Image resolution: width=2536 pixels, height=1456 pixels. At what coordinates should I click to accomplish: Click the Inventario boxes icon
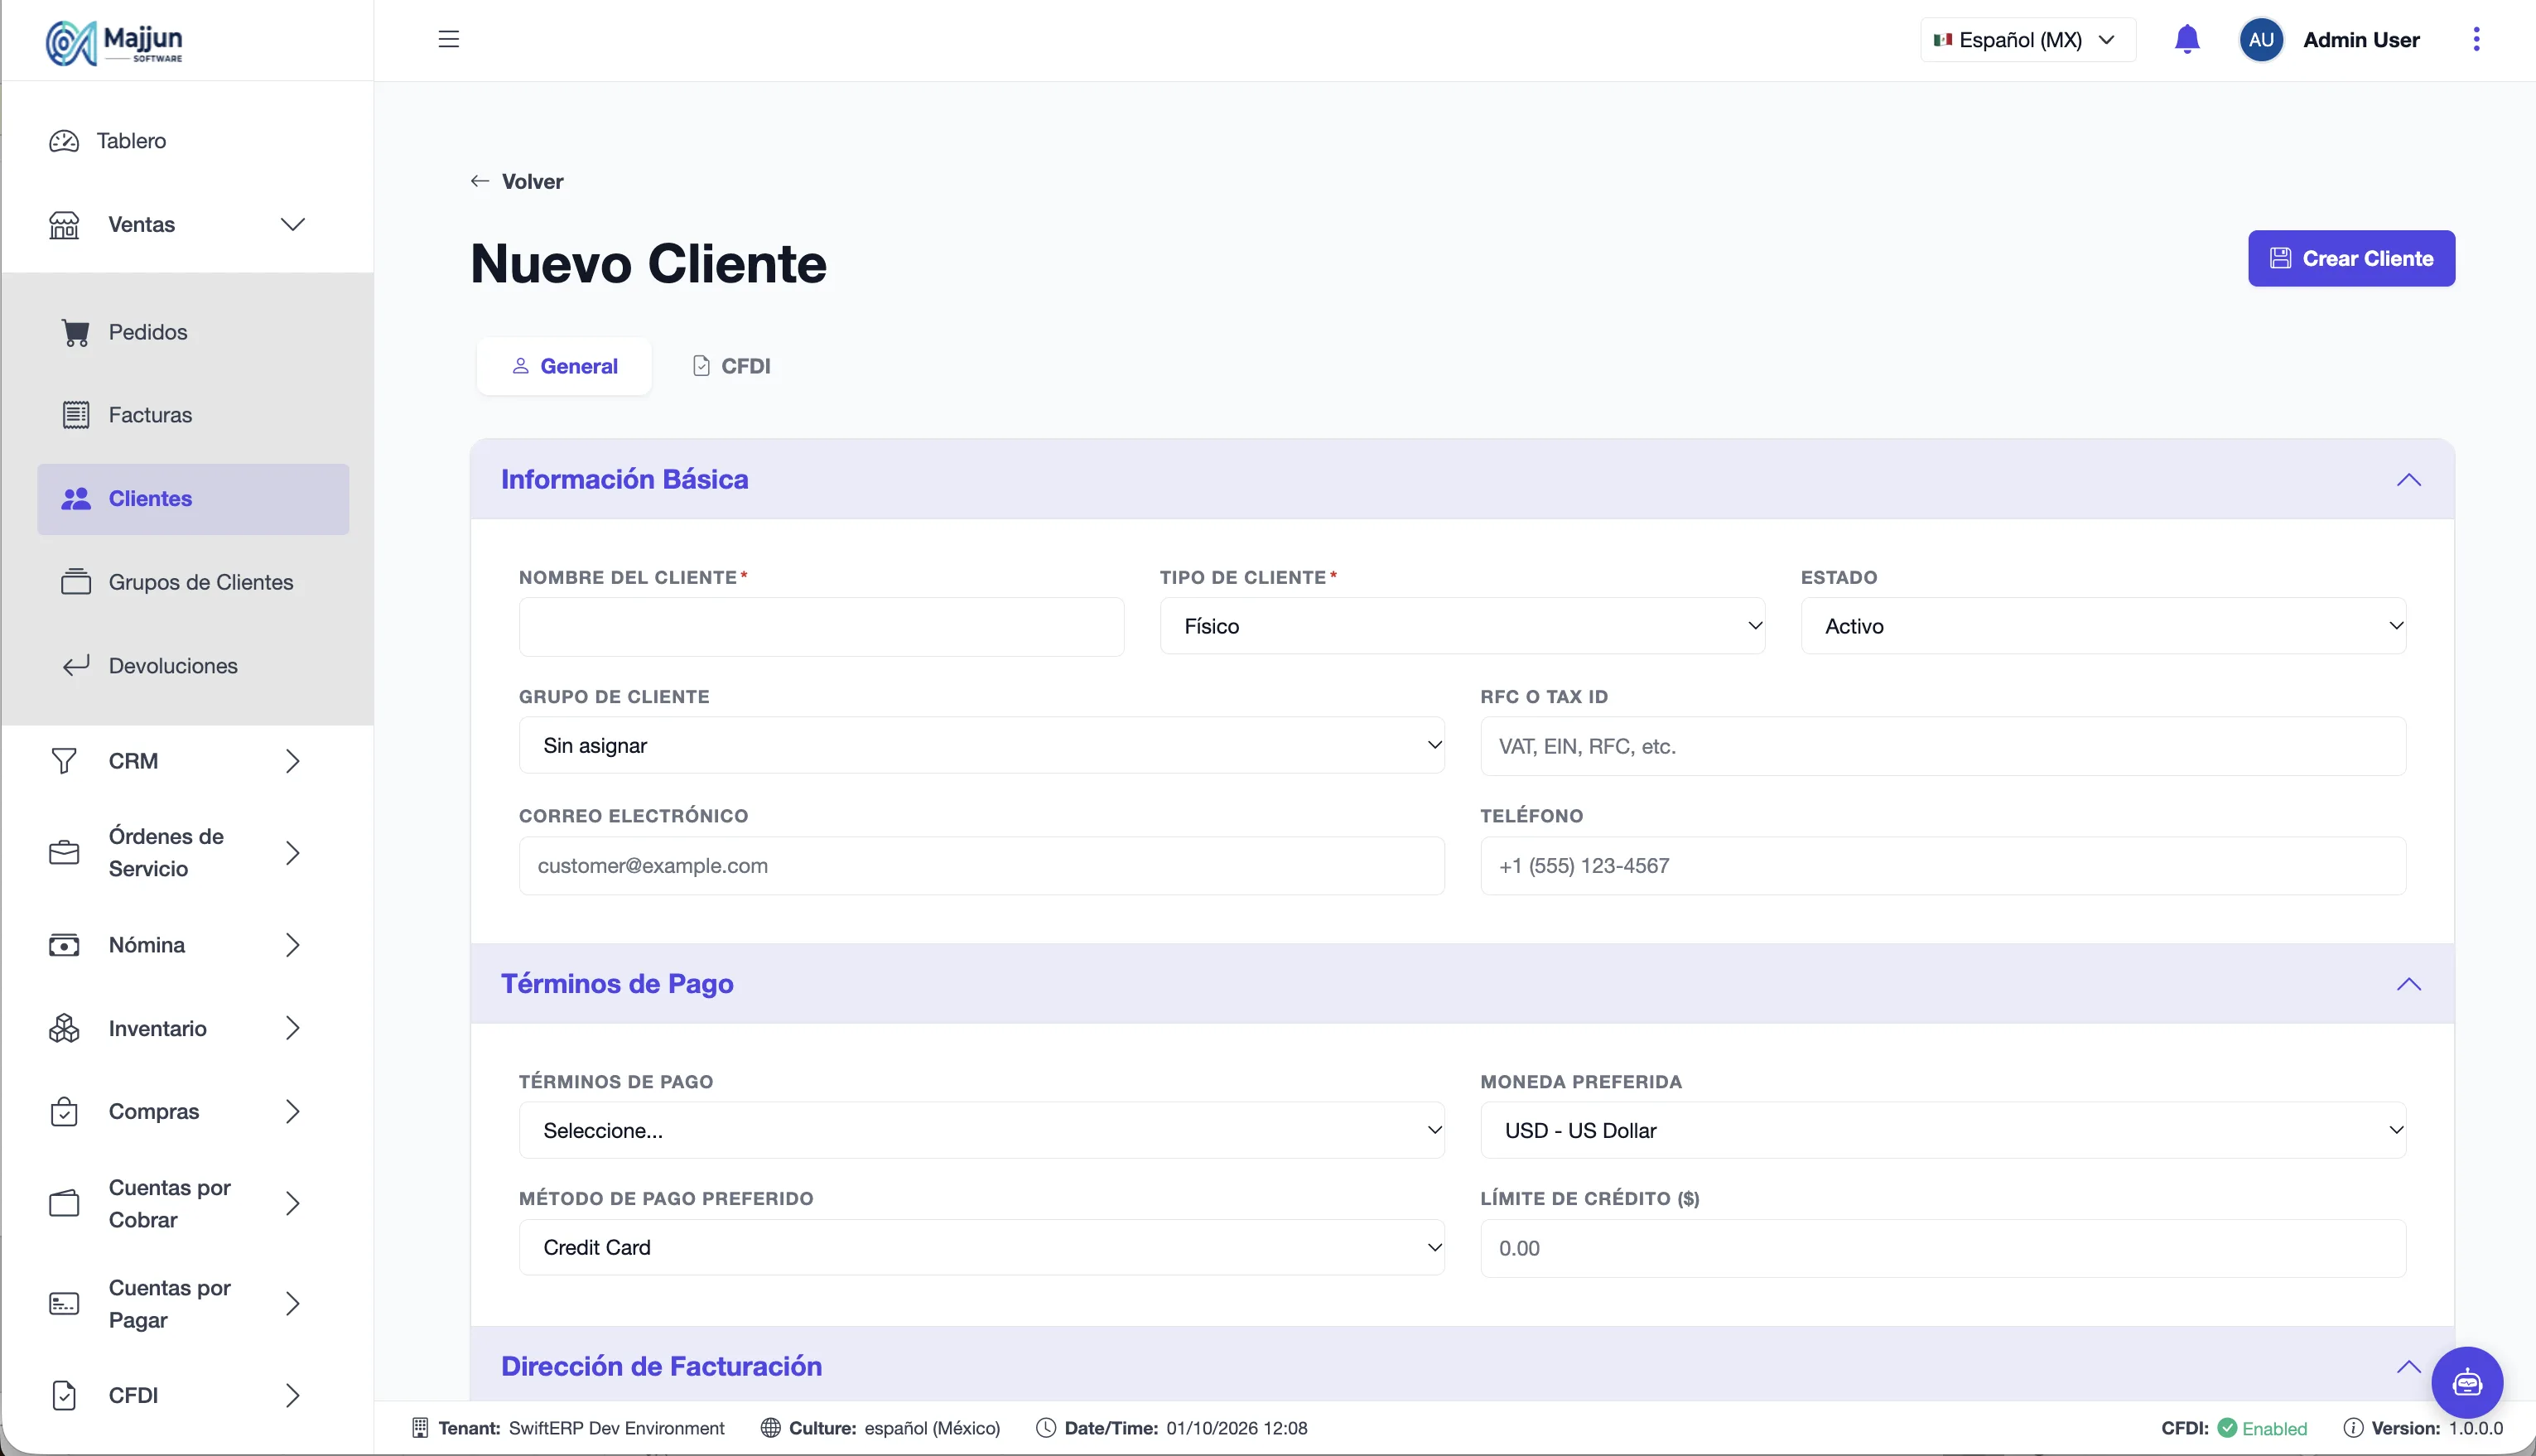click(x=64, y=1028)
